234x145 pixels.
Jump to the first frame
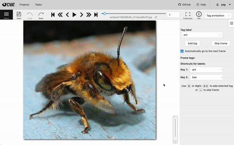(53, 15)
